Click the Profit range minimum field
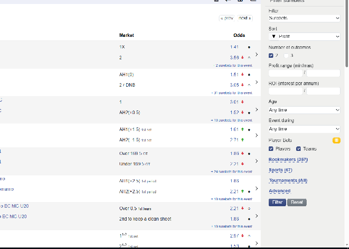Image resolution: width=349 pixels, height=249 pixels. [286, 73]
